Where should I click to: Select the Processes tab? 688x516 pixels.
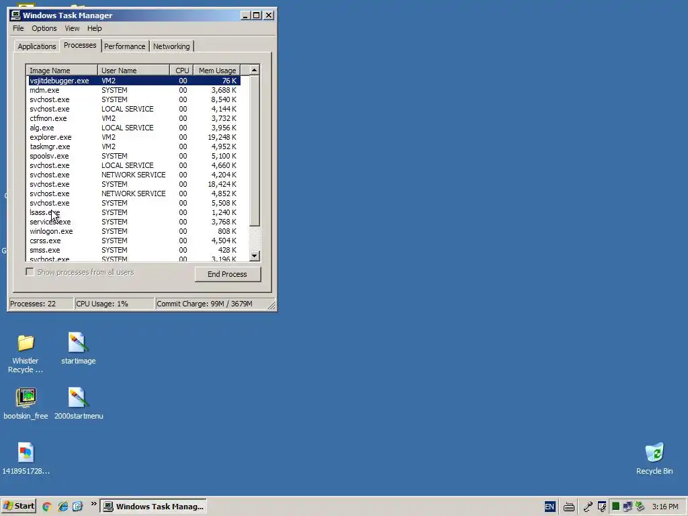point(80,45)
